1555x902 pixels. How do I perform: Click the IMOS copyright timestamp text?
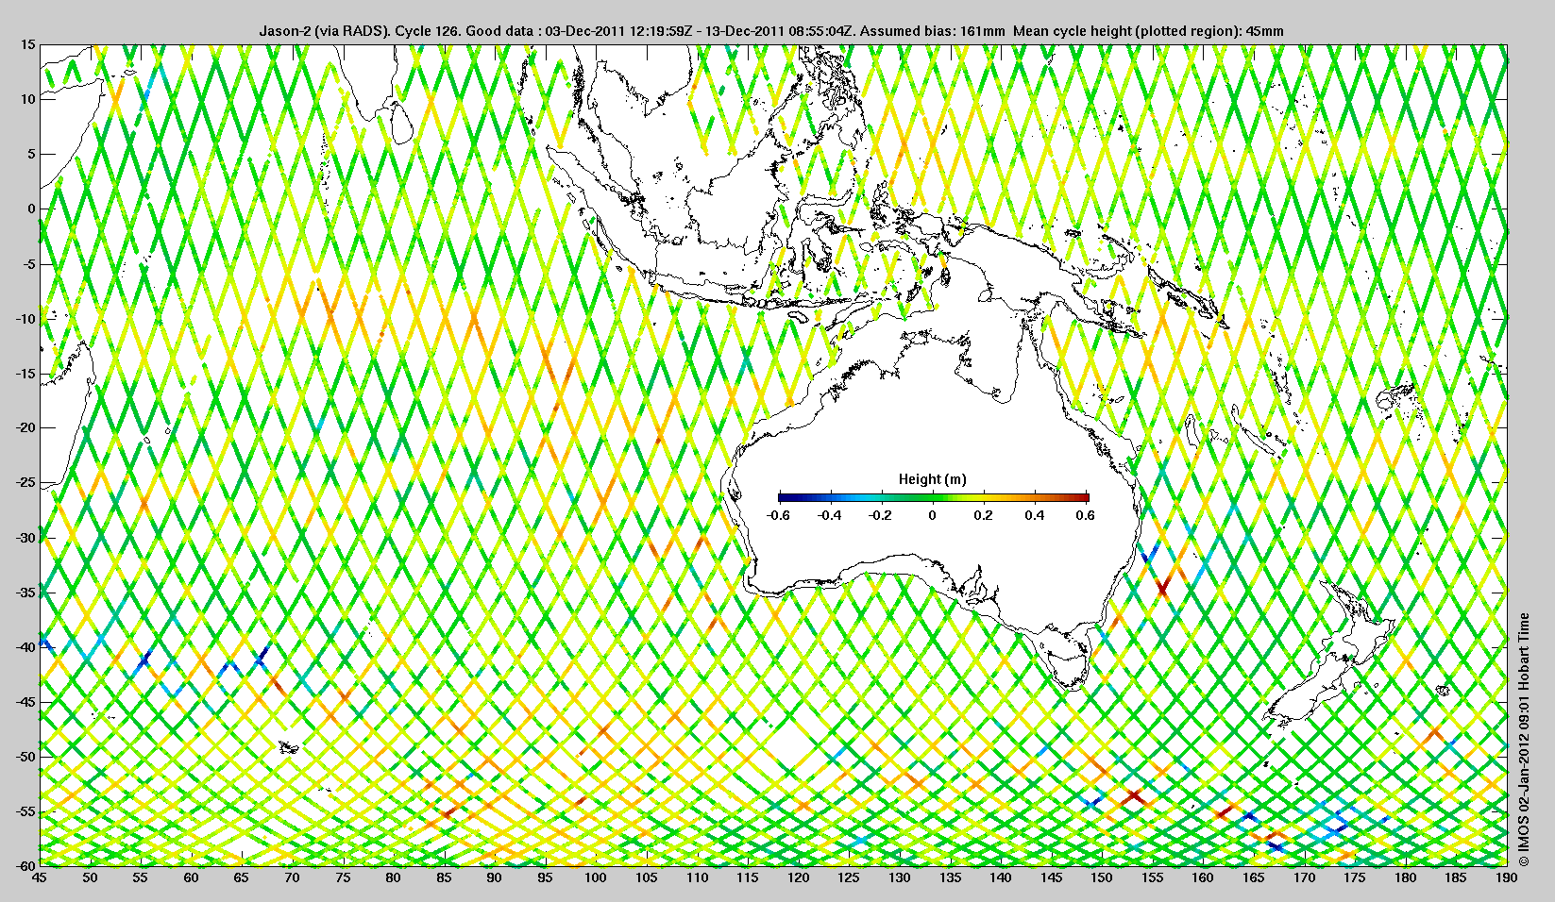click(x=1523, y=740)
